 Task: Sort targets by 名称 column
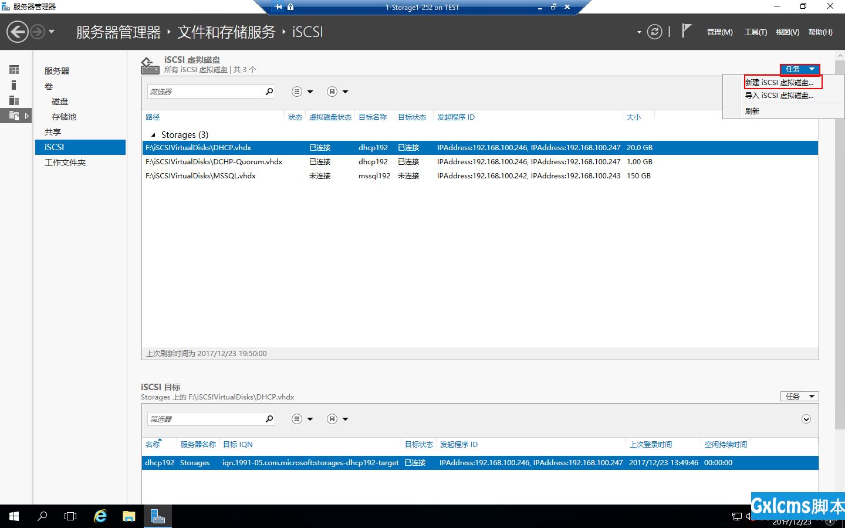(x=153, y=445)
